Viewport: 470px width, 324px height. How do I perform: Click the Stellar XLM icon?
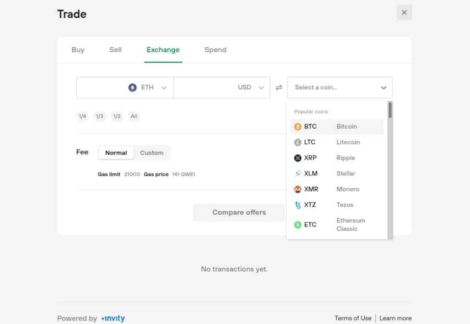(298, 173)
